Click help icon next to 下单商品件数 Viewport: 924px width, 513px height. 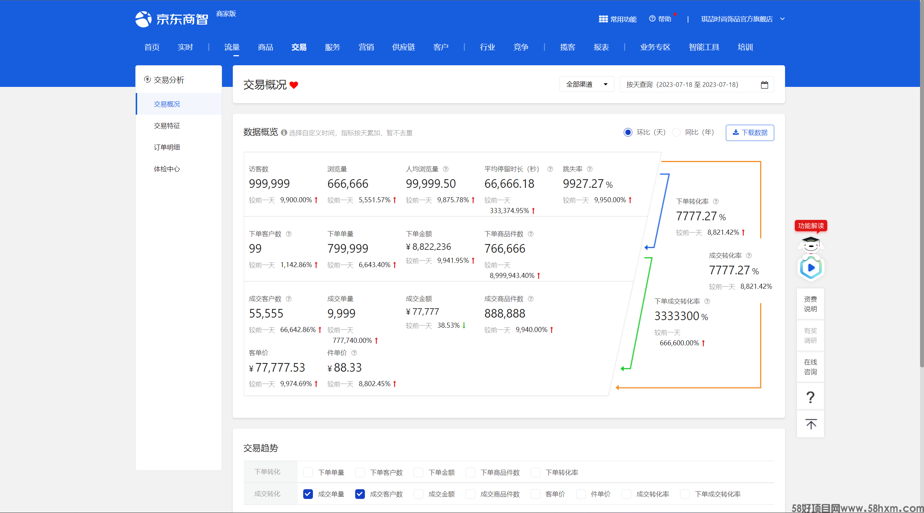[531, 234]
